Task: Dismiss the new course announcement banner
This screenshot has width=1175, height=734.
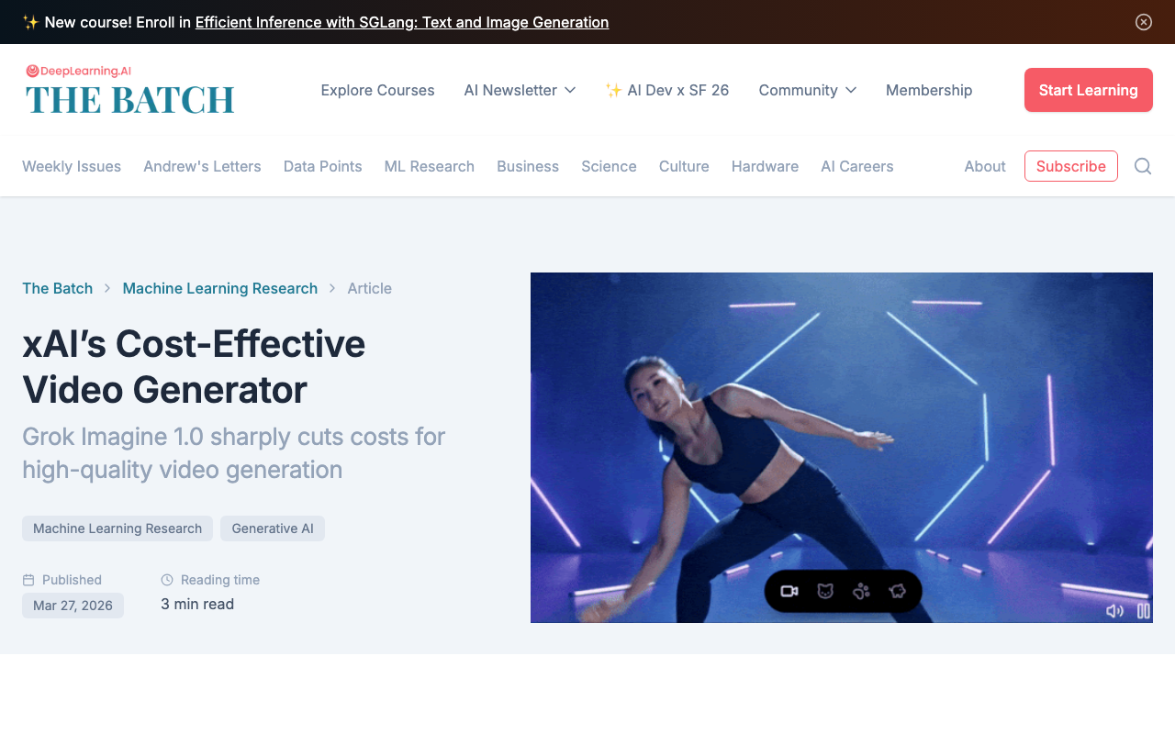Action: click(x=1144, y=22)
